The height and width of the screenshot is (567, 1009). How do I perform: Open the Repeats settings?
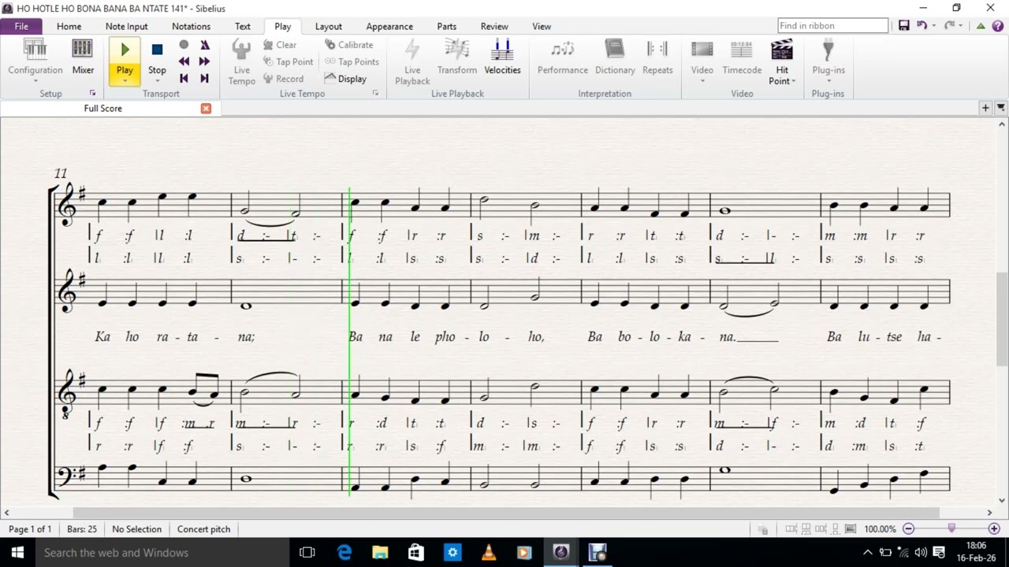[657, 57]
